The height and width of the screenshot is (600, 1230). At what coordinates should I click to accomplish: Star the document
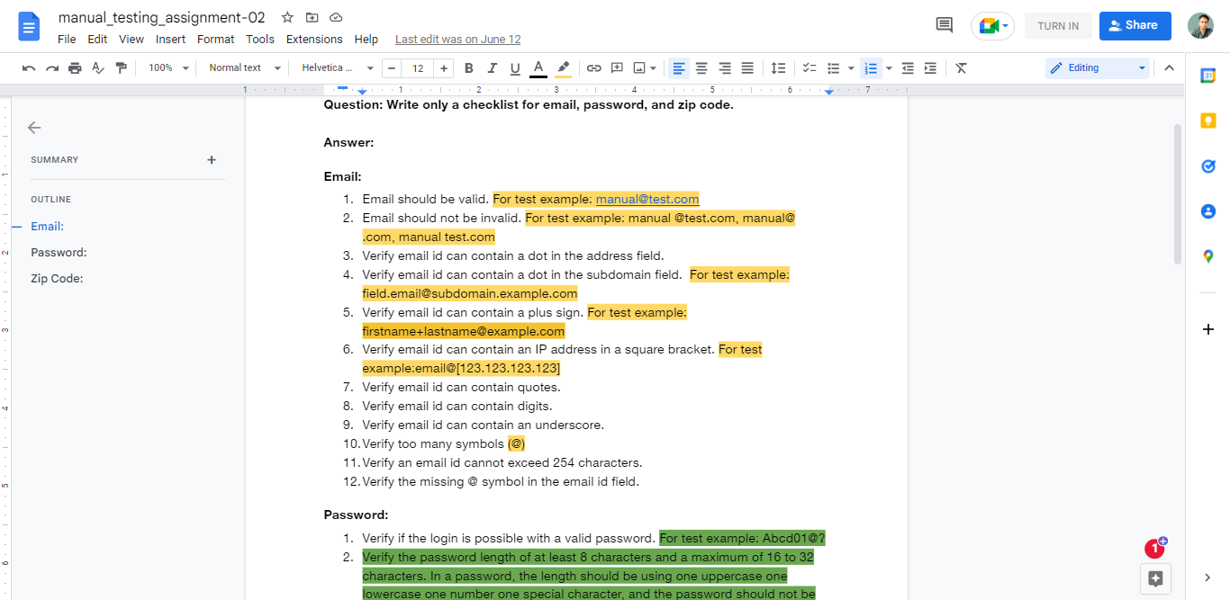pos(287,17)
